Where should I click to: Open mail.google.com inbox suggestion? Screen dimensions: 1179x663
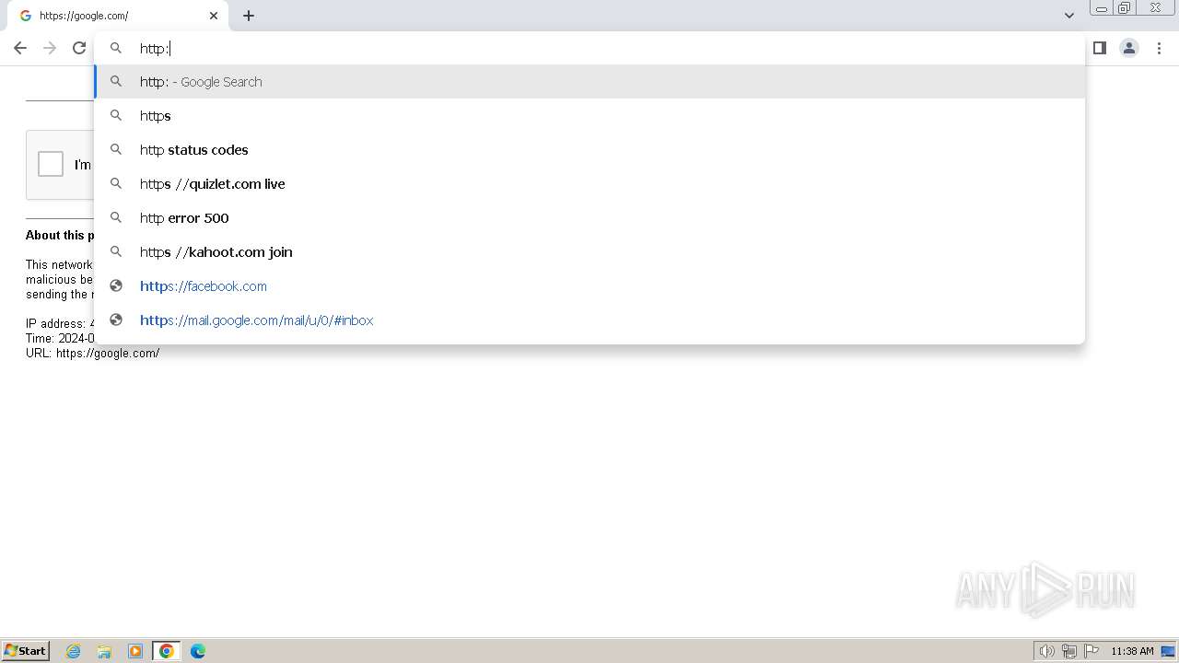589,320
